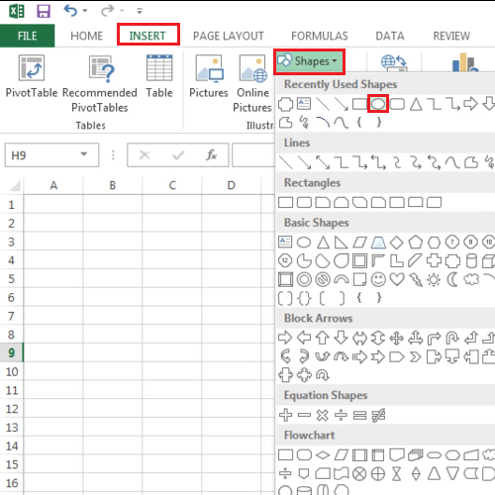
Task: Select Flowchart Decision diamond shape
Action: [323, 455]
